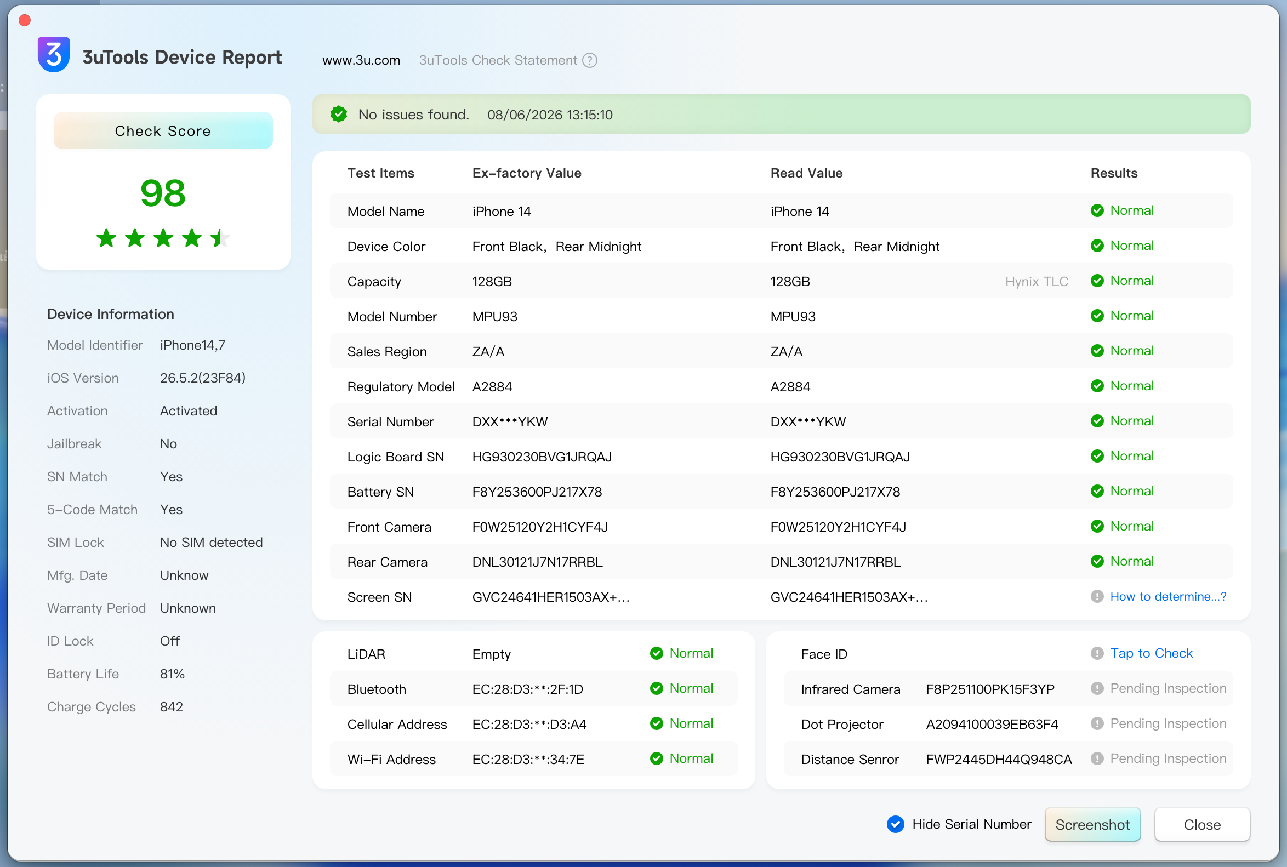1287x867 pixels.
Task: Tap to Check the Face ID
Action: point(1152,654)
